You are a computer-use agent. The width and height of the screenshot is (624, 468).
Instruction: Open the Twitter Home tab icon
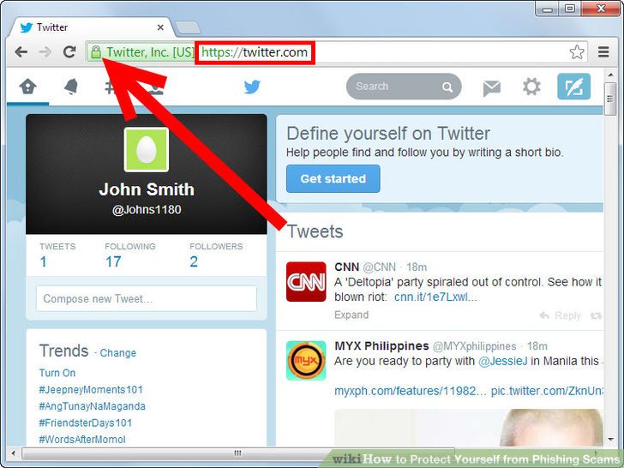(27, 87)
